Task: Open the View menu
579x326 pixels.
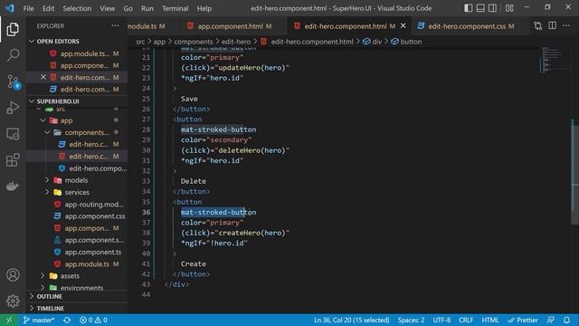Action: click(x=107, y=8)
